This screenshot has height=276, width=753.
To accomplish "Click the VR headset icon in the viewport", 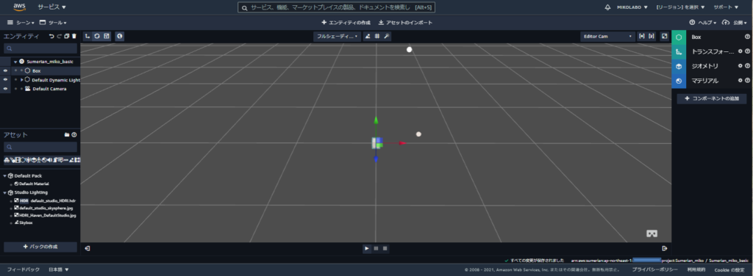I will pyautogui.click(x=652, y=233).
